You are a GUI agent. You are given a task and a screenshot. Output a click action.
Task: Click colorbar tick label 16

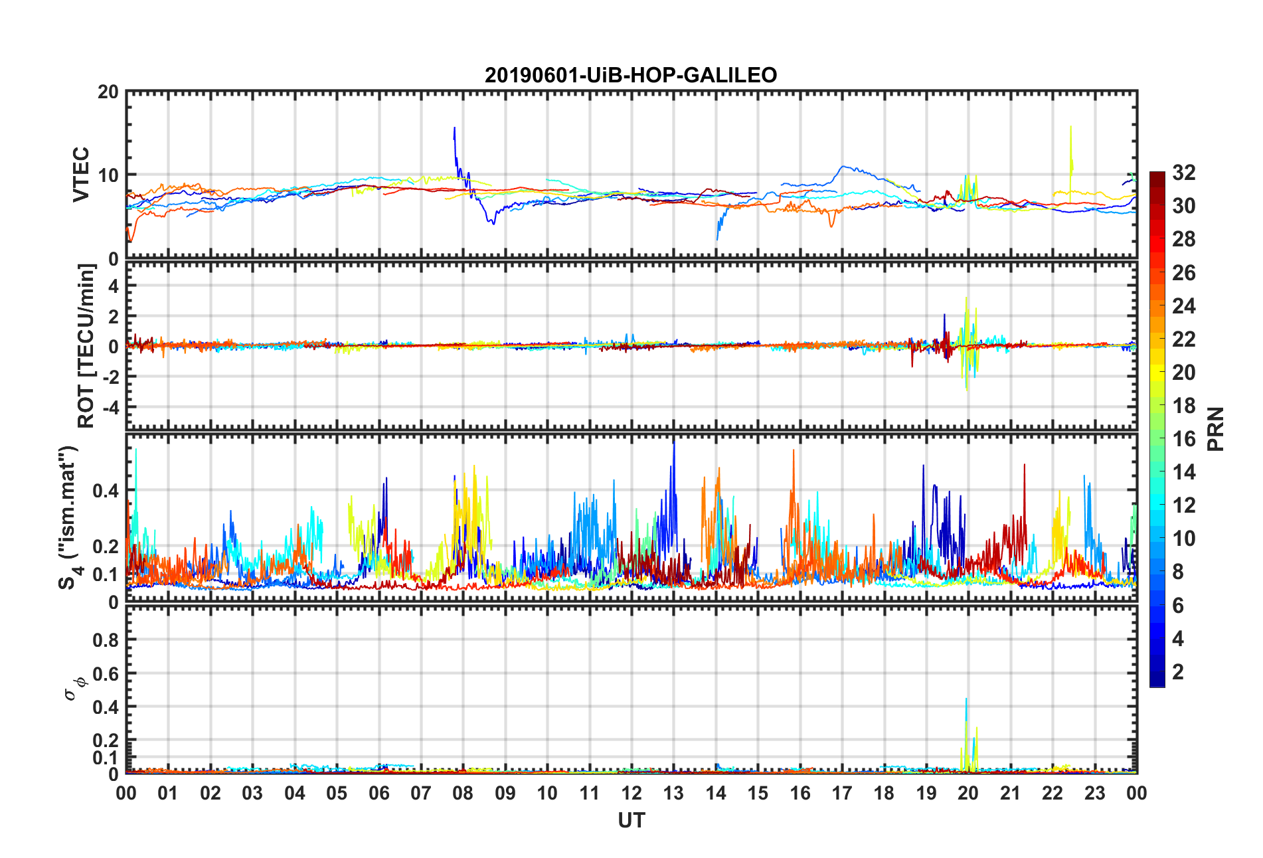click(x=1184, y=438)
